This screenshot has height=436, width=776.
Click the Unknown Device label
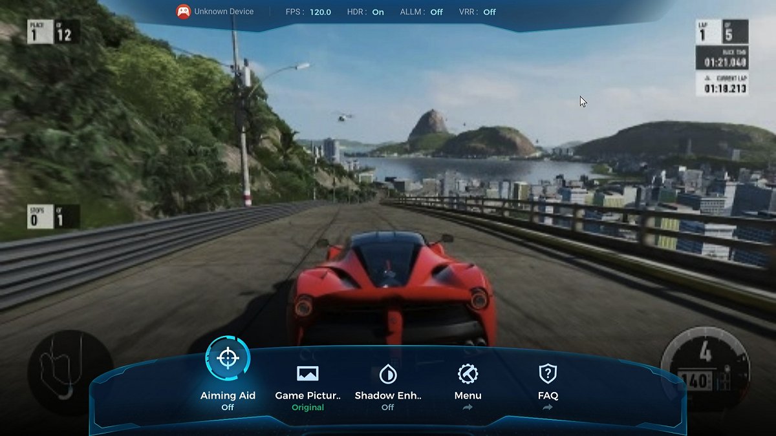[x=224, y=12]
